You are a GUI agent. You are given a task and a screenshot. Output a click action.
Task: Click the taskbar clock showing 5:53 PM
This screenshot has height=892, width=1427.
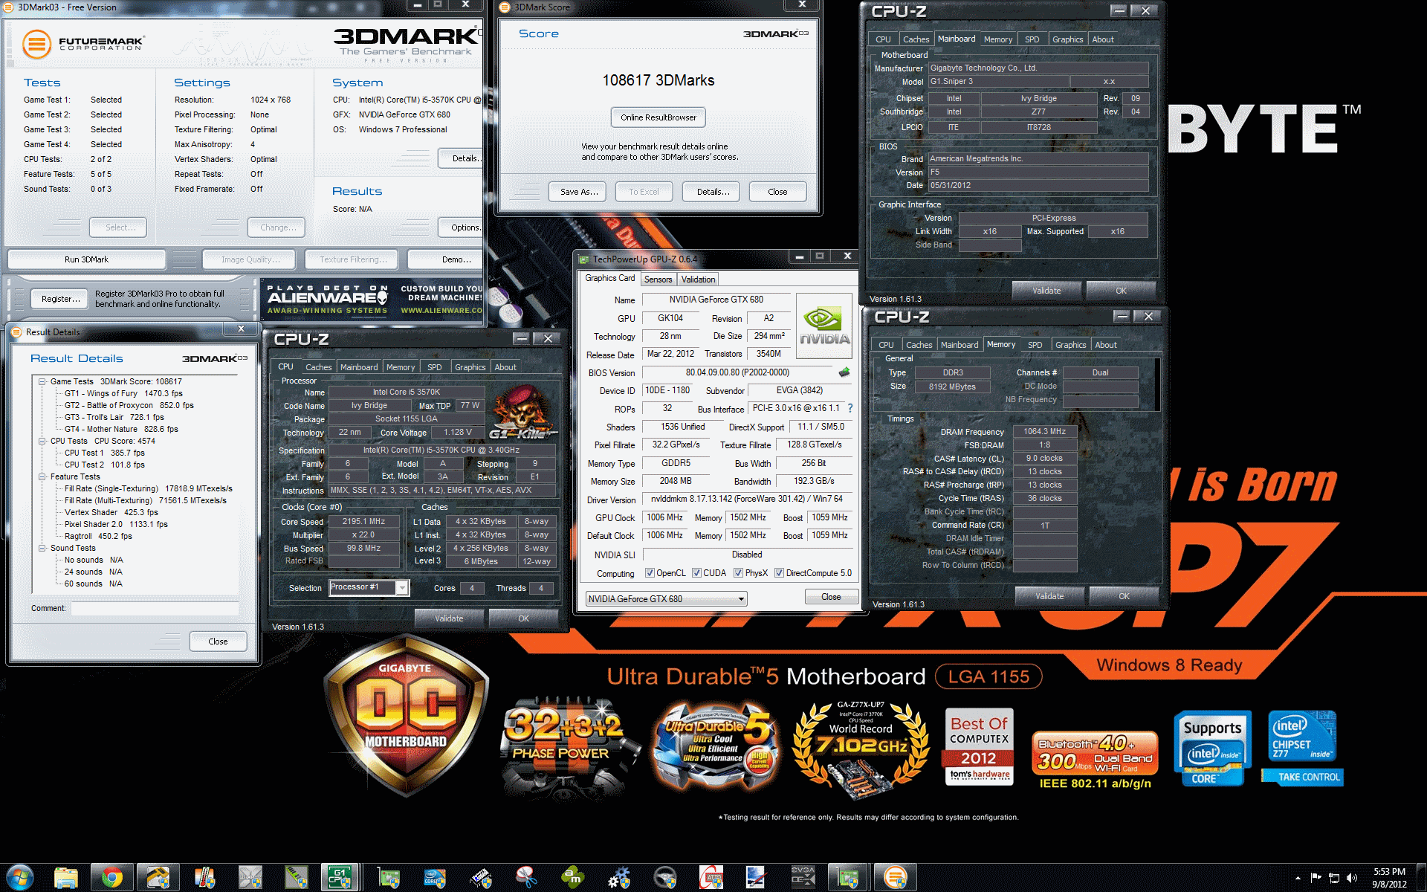tap(1389, 878)
